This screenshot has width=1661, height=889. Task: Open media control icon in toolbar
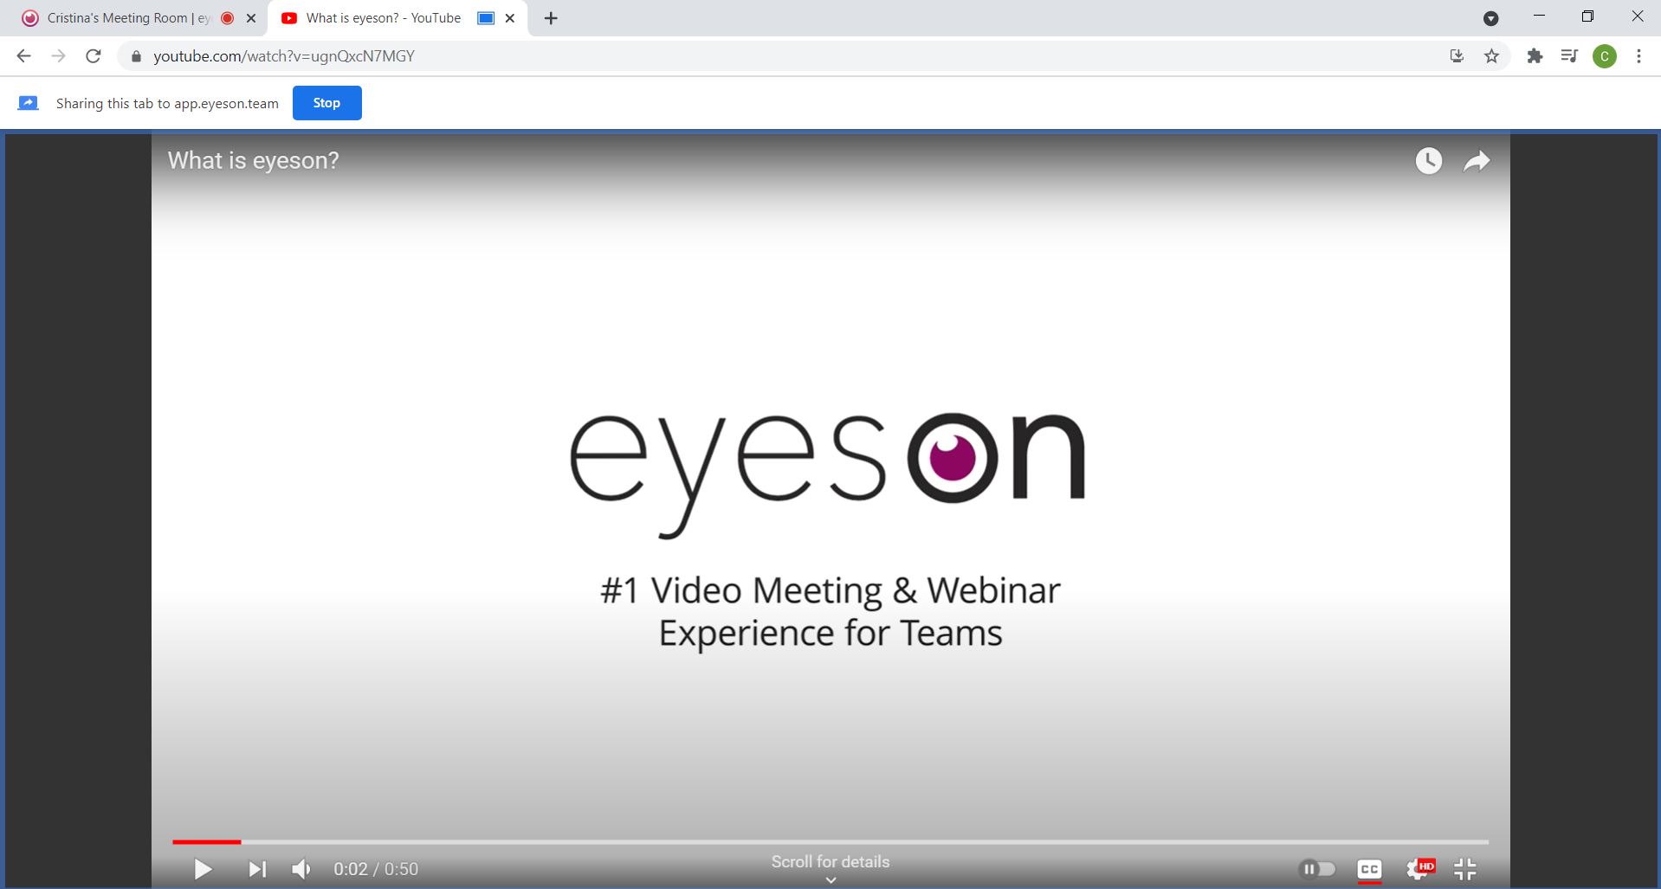point(1569,56)
